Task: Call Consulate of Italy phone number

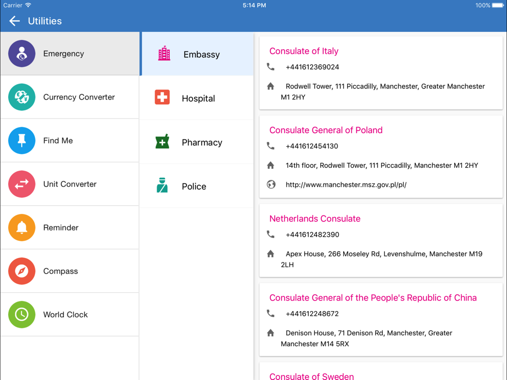Action: 312,67
